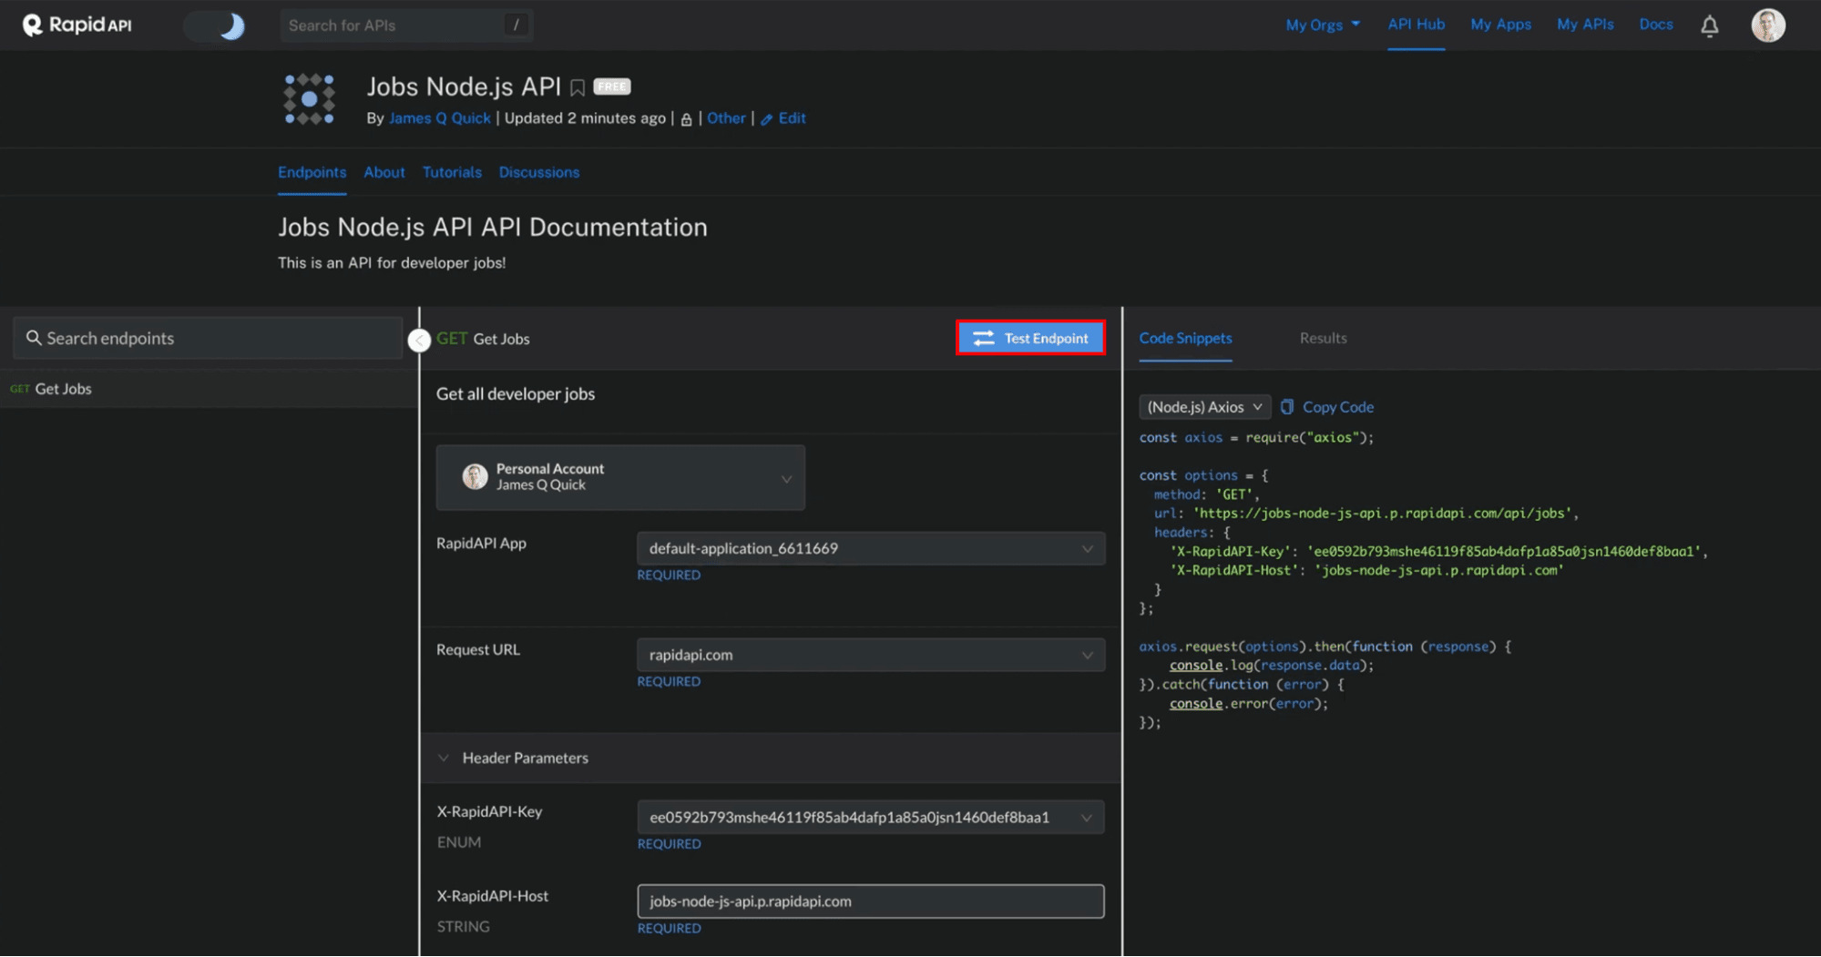
Task: Open My APIs in top navigation
Action: 1585,25
